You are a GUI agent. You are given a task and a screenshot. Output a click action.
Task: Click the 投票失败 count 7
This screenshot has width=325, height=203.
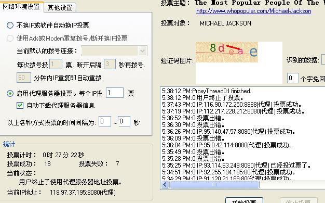click(x=117, y=164)
